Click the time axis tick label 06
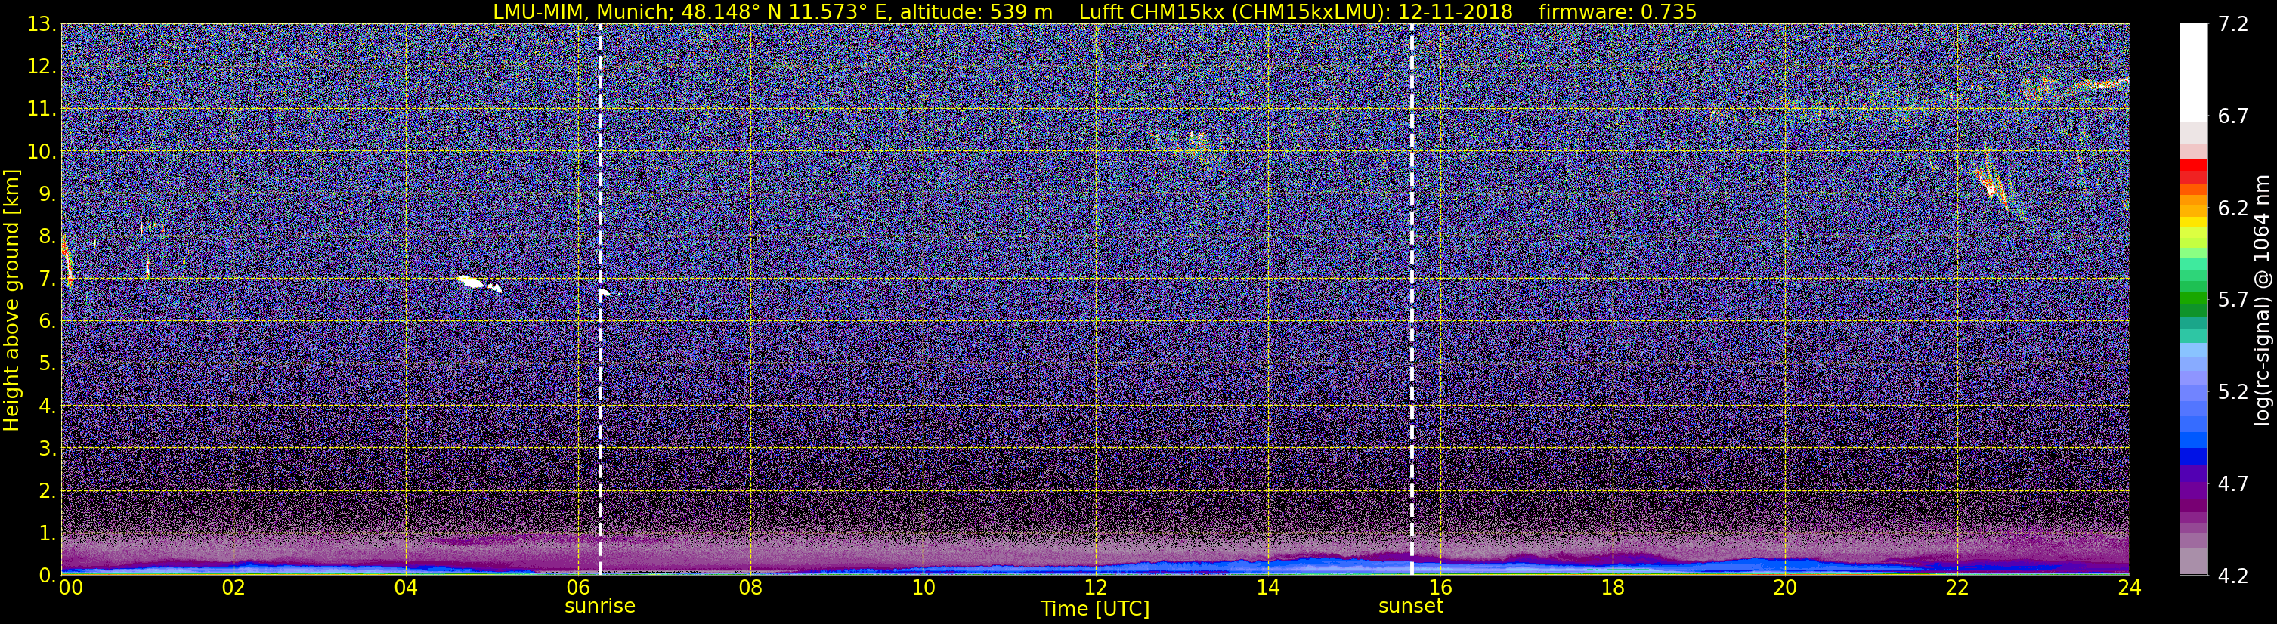2277x624 pixels. (577, 588)
